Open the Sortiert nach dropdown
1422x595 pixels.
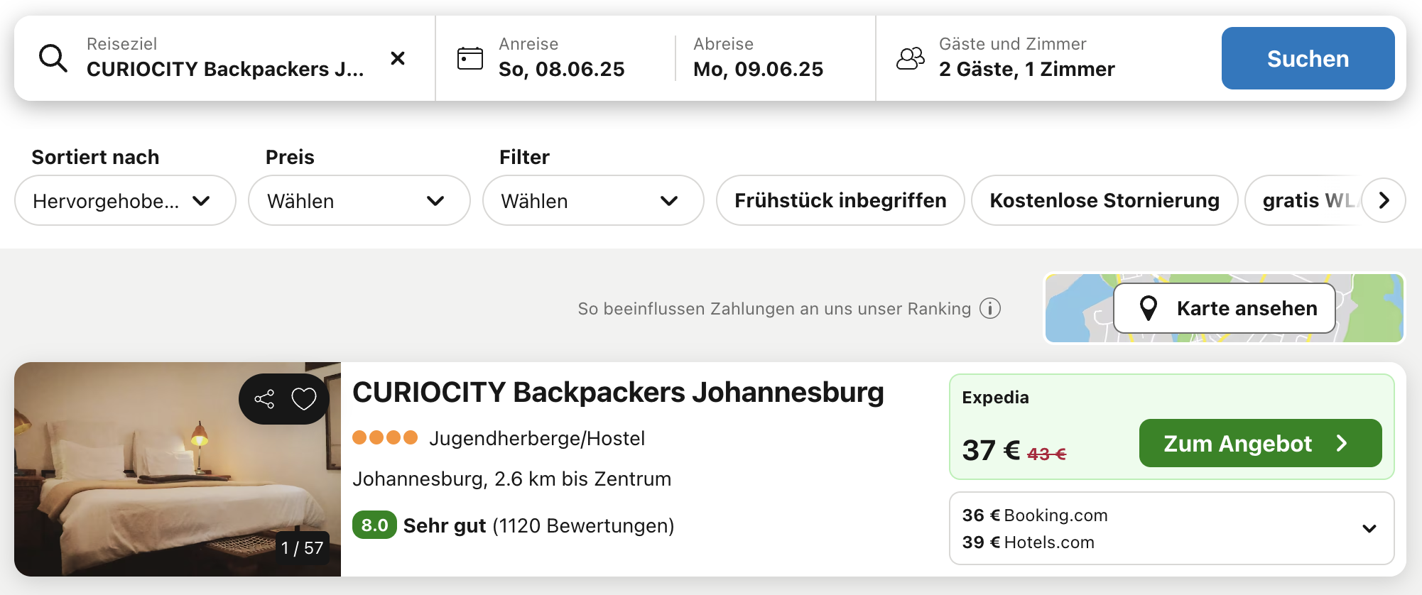[125, 200]
